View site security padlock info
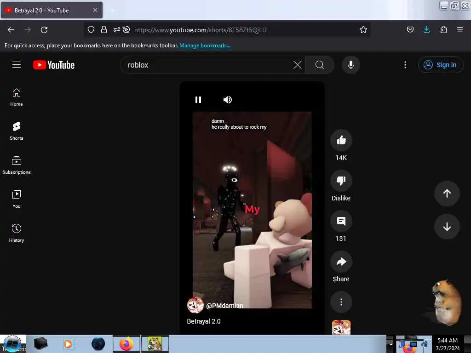The width and height of the screenshot is (471, 353). 104,29
